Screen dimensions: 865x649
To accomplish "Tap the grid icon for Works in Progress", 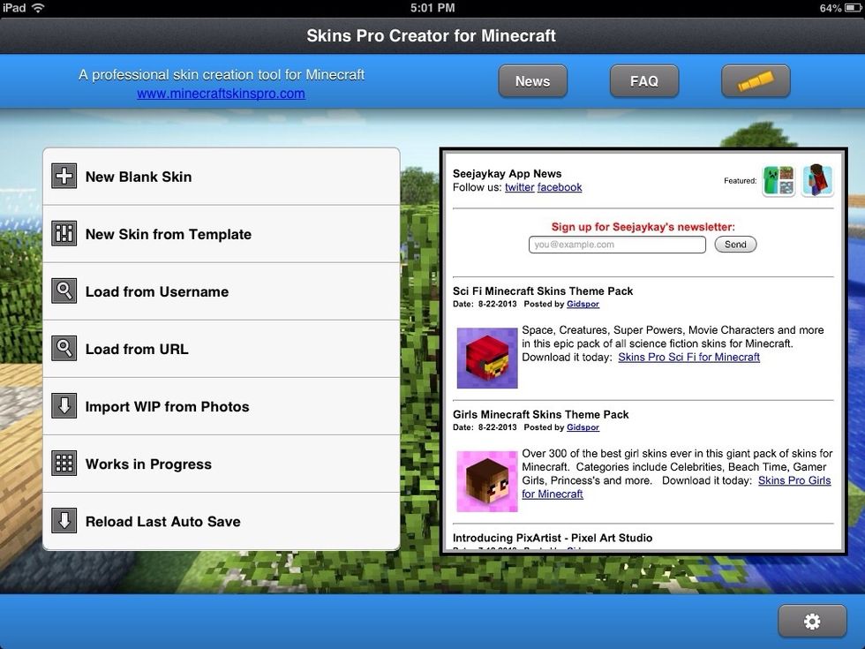I will point(64,464).
